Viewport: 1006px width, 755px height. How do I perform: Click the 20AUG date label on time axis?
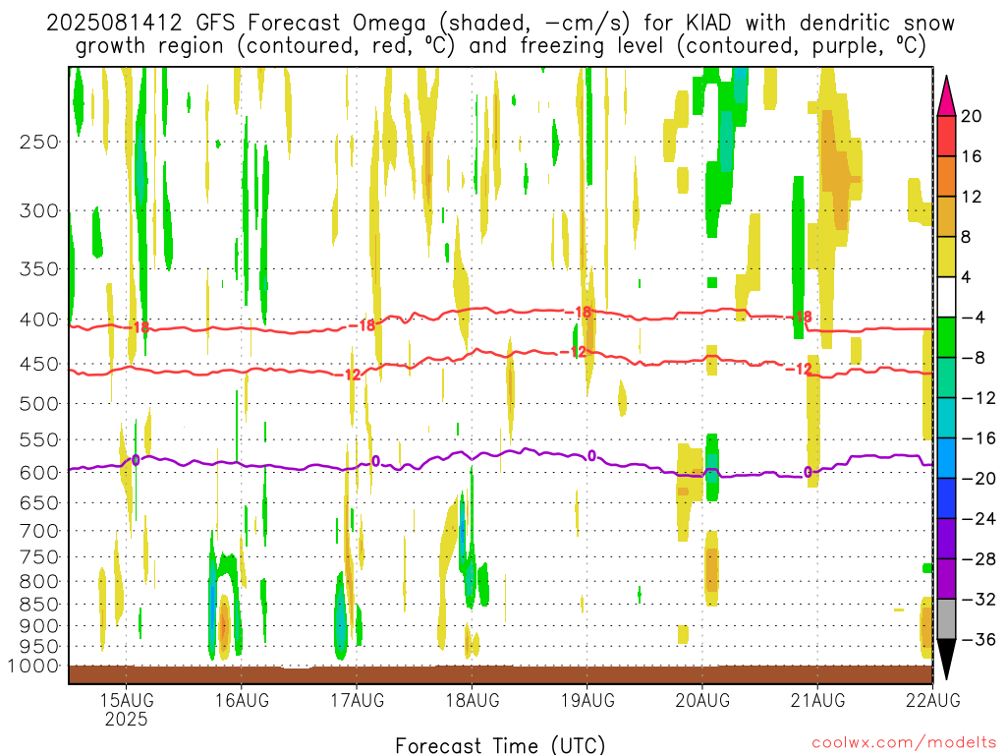pos(702,700)
